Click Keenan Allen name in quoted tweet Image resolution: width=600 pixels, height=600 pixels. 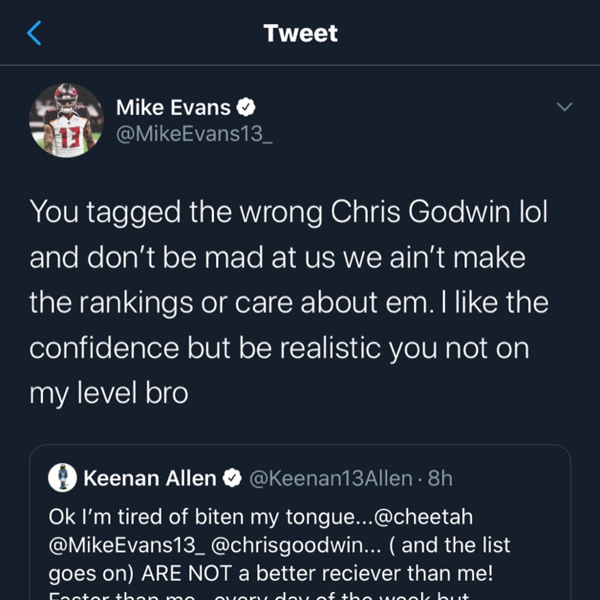tap(150, 478)
